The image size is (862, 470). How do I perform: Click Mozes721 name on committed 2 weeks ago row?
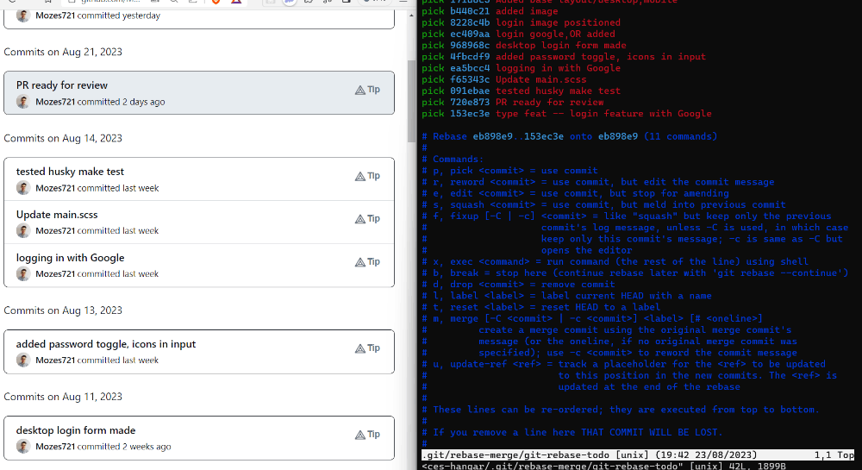(55, 447)
